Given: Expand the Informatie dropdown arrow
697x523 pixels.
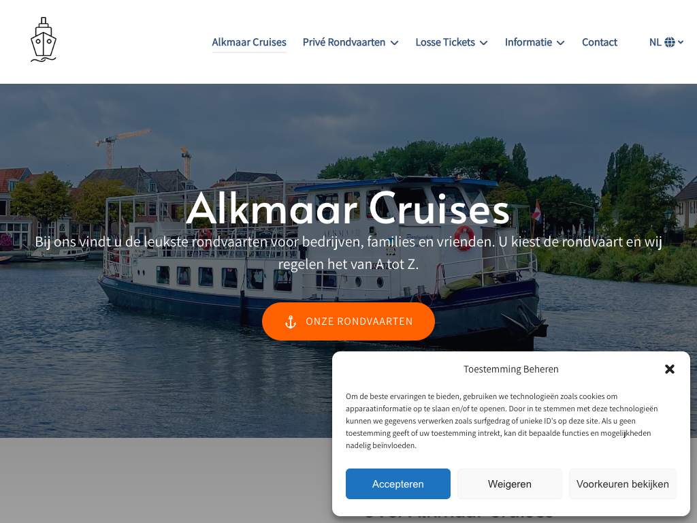Looking at the screenshot, I should (x=561, y=43).
